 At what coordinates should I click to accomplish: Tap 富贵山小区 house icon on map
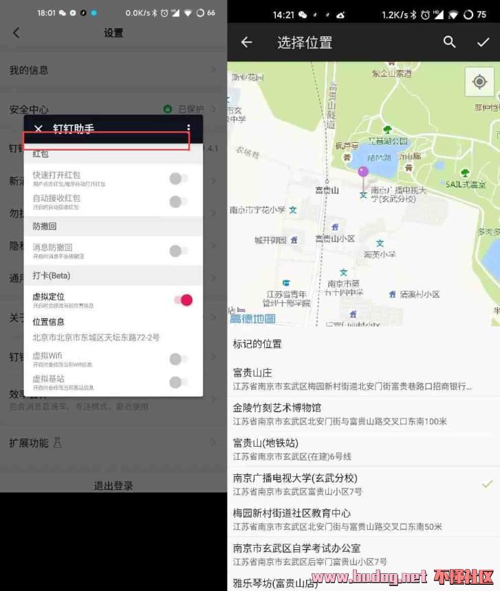tap(335, 227)
